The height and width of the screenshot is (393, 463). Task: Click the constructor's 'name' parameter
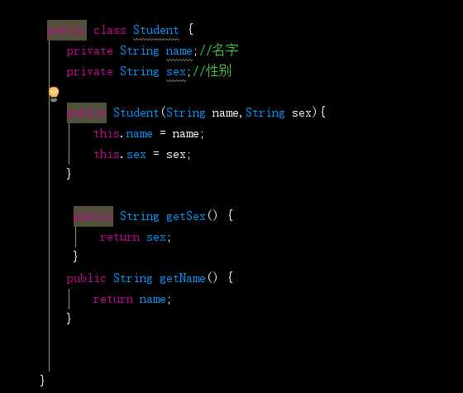[x=225, y=113]
